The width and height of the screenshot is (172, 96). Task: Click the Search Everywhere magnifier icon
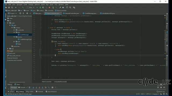point(70,7)
